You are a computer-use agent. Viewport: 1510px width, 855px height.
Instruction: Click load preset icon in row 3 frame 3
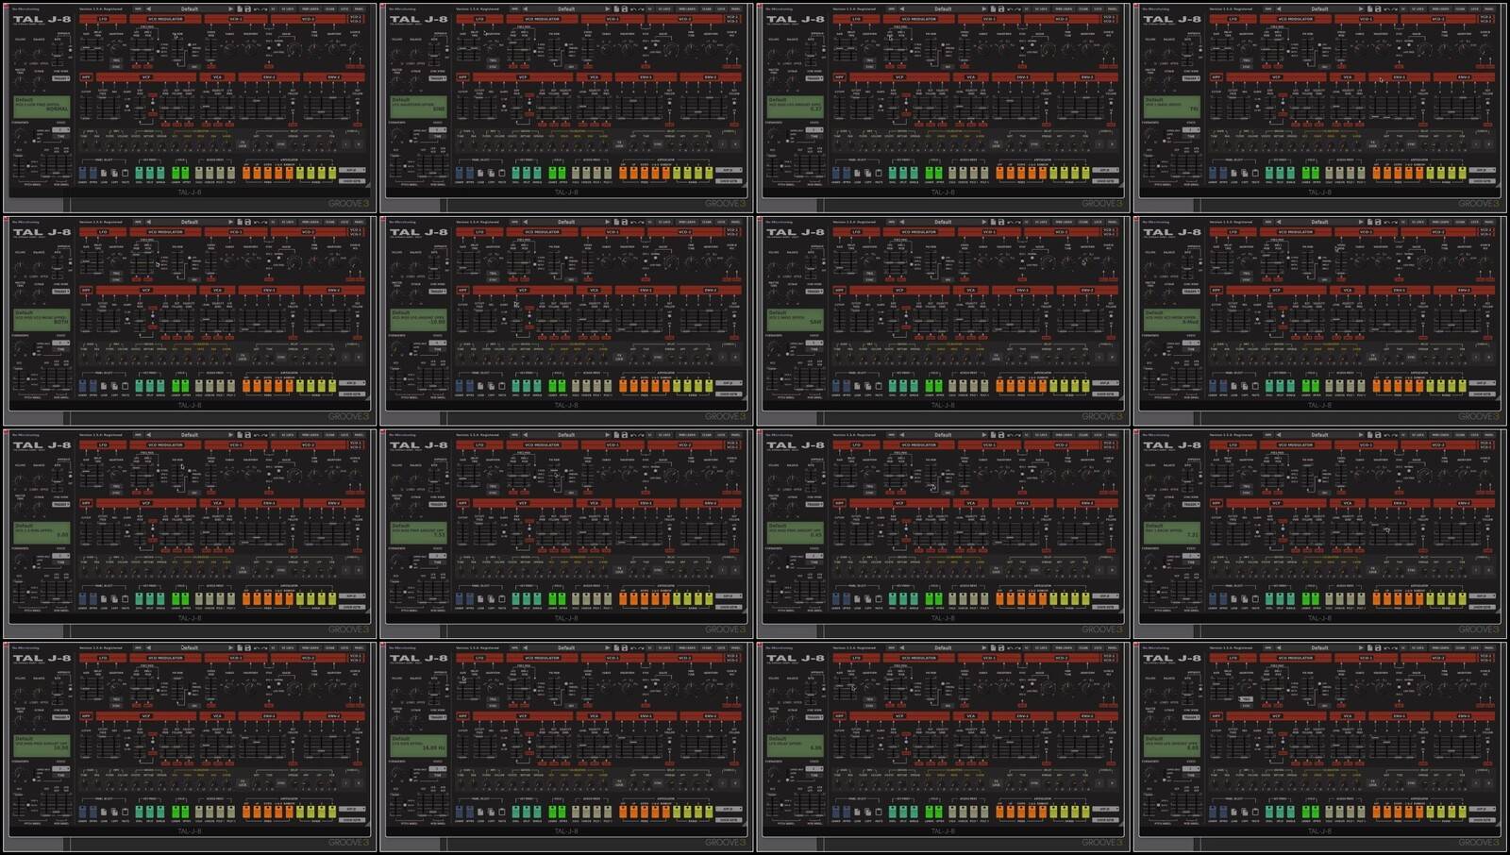click(994, 435)
